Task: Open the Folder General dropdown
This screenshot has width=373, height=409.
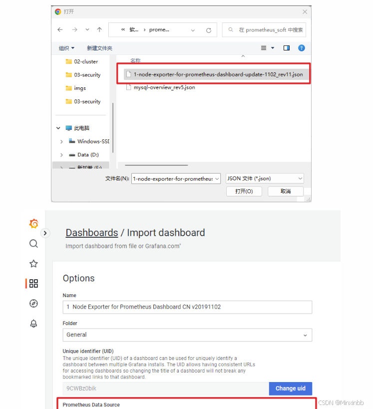Action: coord(187,335)
